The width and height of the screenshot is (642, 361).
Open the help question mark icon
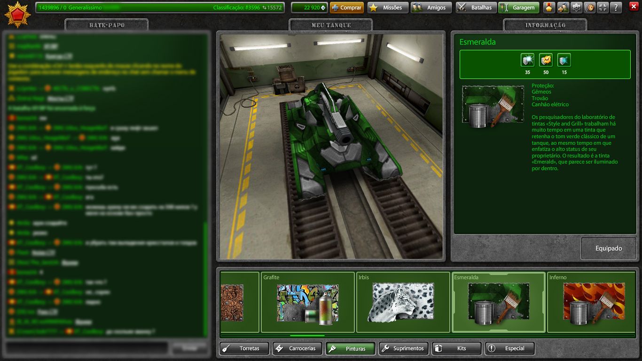point(616,8)
